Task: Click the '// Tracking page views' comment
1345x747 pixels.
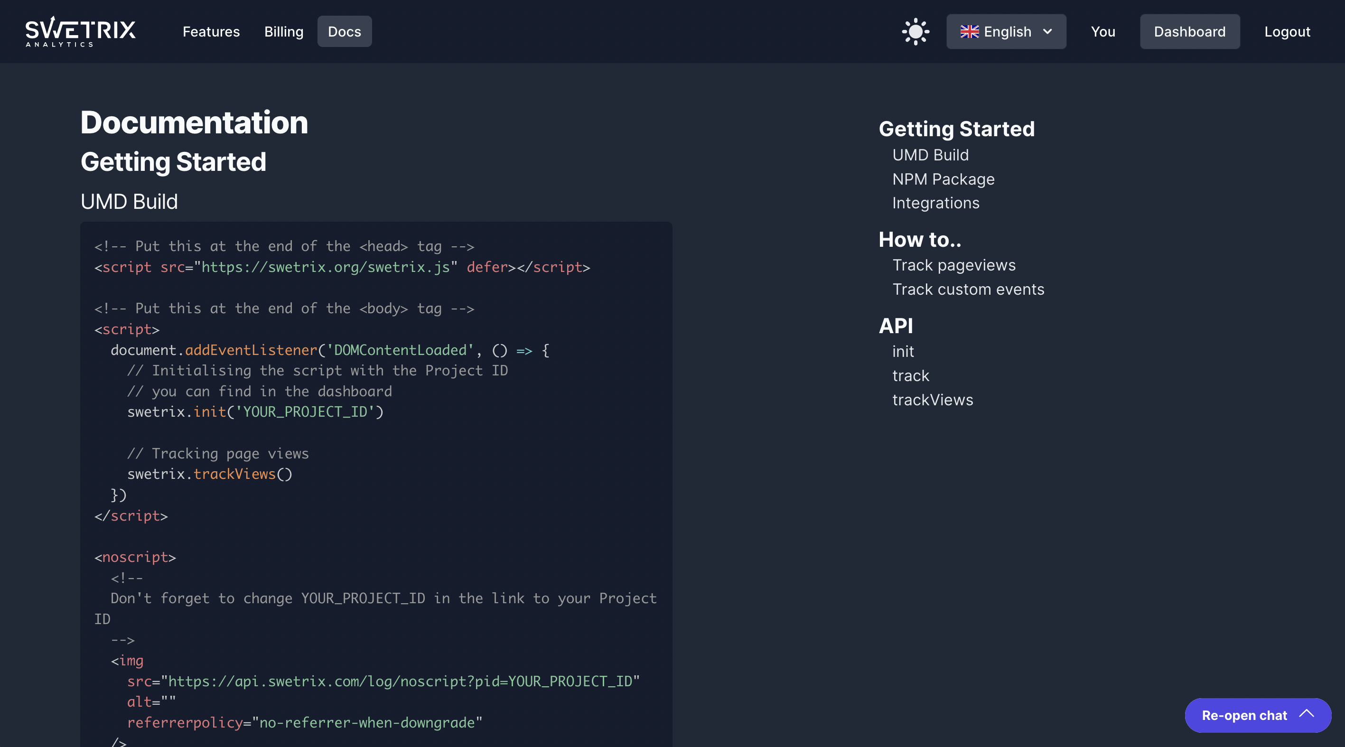Action: click(x=218, y=454)
